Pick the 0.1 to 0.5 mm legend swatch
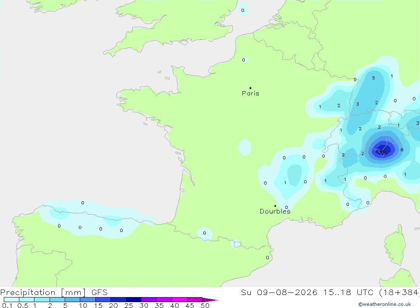This screenshot has width=420, height=308. pos(11,300)
